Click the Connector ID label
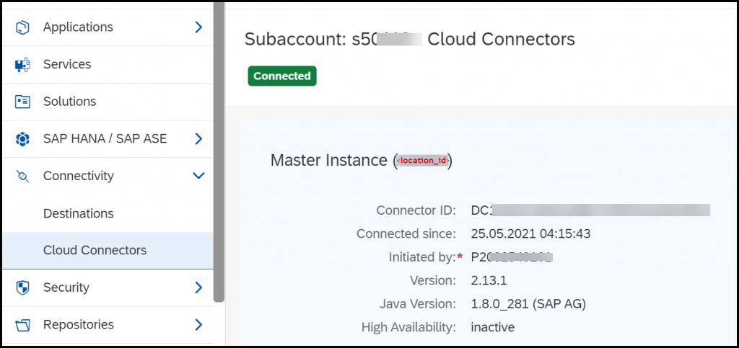Image resolution: width=739 pixels, height=348 pixels. tap(416, 210)
